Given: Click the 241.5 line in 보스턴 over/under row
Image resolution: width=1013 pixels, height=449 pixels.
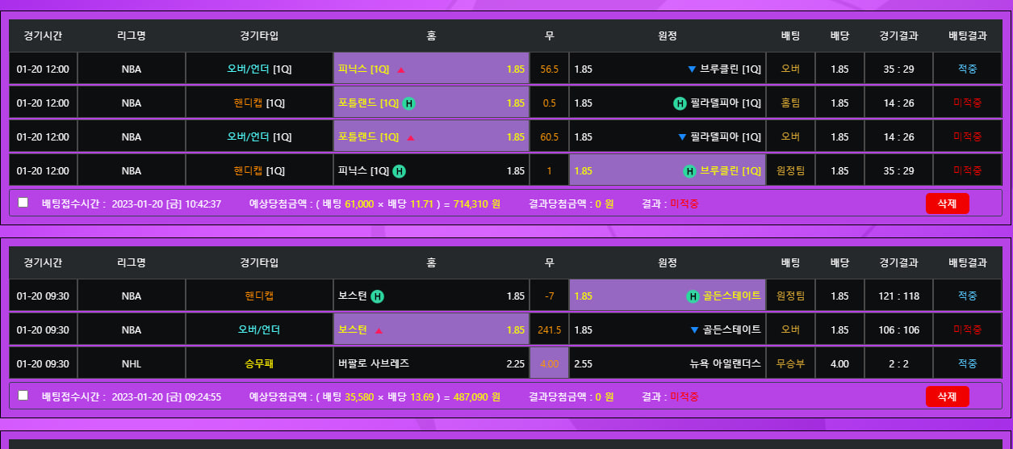Looking at the screenshot, I should coord(549,330).
